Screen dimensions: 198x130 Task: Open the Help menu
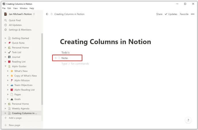[x=32, y=8]
